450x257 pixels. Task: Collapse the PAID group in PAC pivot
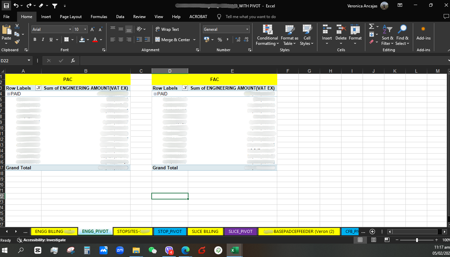coord(9,94)
